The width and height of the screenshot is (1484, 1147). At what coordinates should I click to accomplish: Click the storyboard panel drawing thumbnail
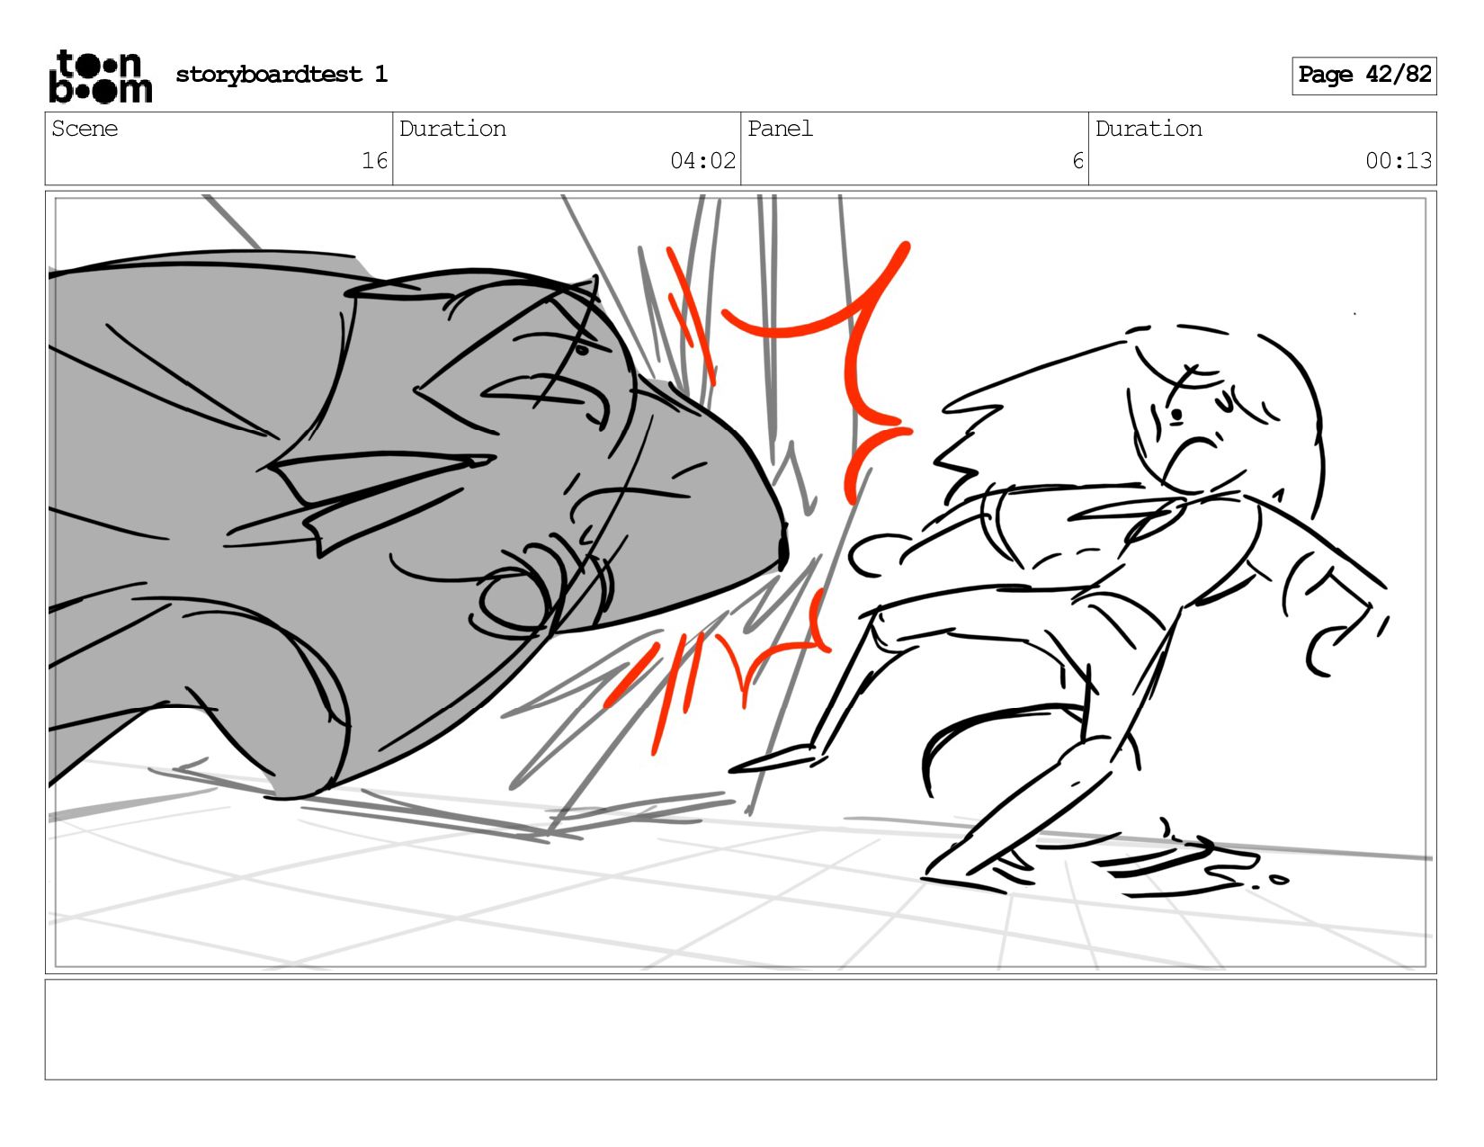[741, 582]
